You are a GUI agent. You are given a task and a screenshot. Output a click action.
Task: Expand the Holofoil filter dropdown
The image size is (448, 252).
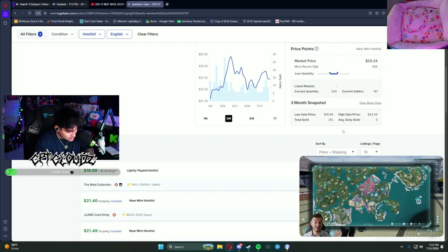(x=92, y=34)
